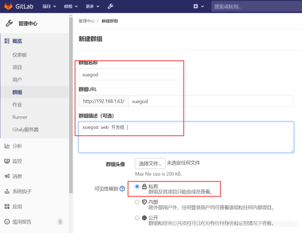Open 项目 in admin sidebar
Screen dimensions: 302x233
pyautogui.click(x=17, y=67)
